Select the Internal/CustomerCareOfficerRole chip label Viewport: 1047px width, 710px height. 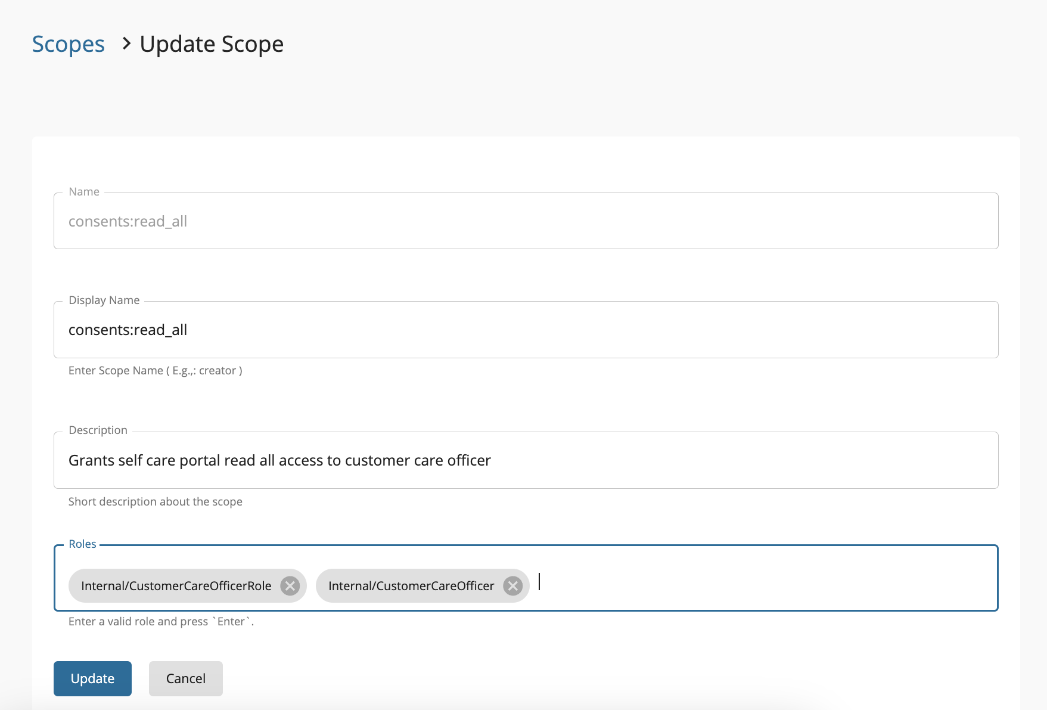(x=176, y=586)
